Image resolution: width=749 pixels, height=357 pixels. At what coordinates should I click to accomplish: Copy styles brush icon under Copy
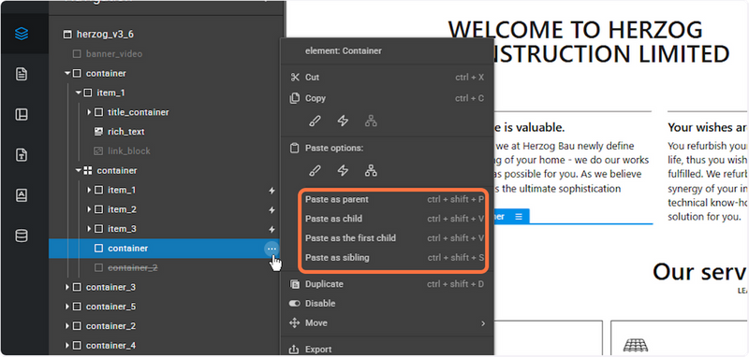click(x=315, y=121)
